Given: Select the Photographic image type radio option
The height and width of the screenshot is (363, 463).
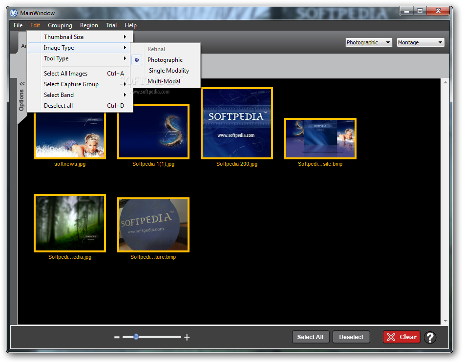Looking at the screenshot, I should point(166,60).
